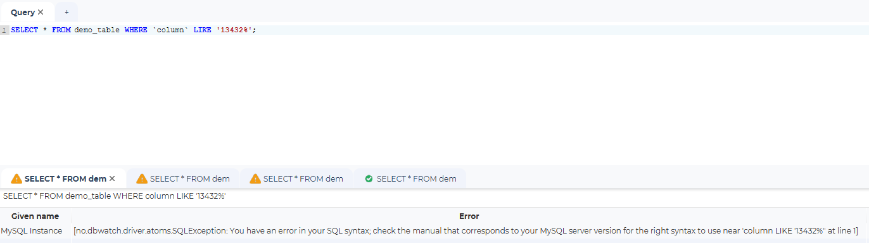Click the Error column header
This screenshot has height=243, width=869.
[x=469, y=216]
